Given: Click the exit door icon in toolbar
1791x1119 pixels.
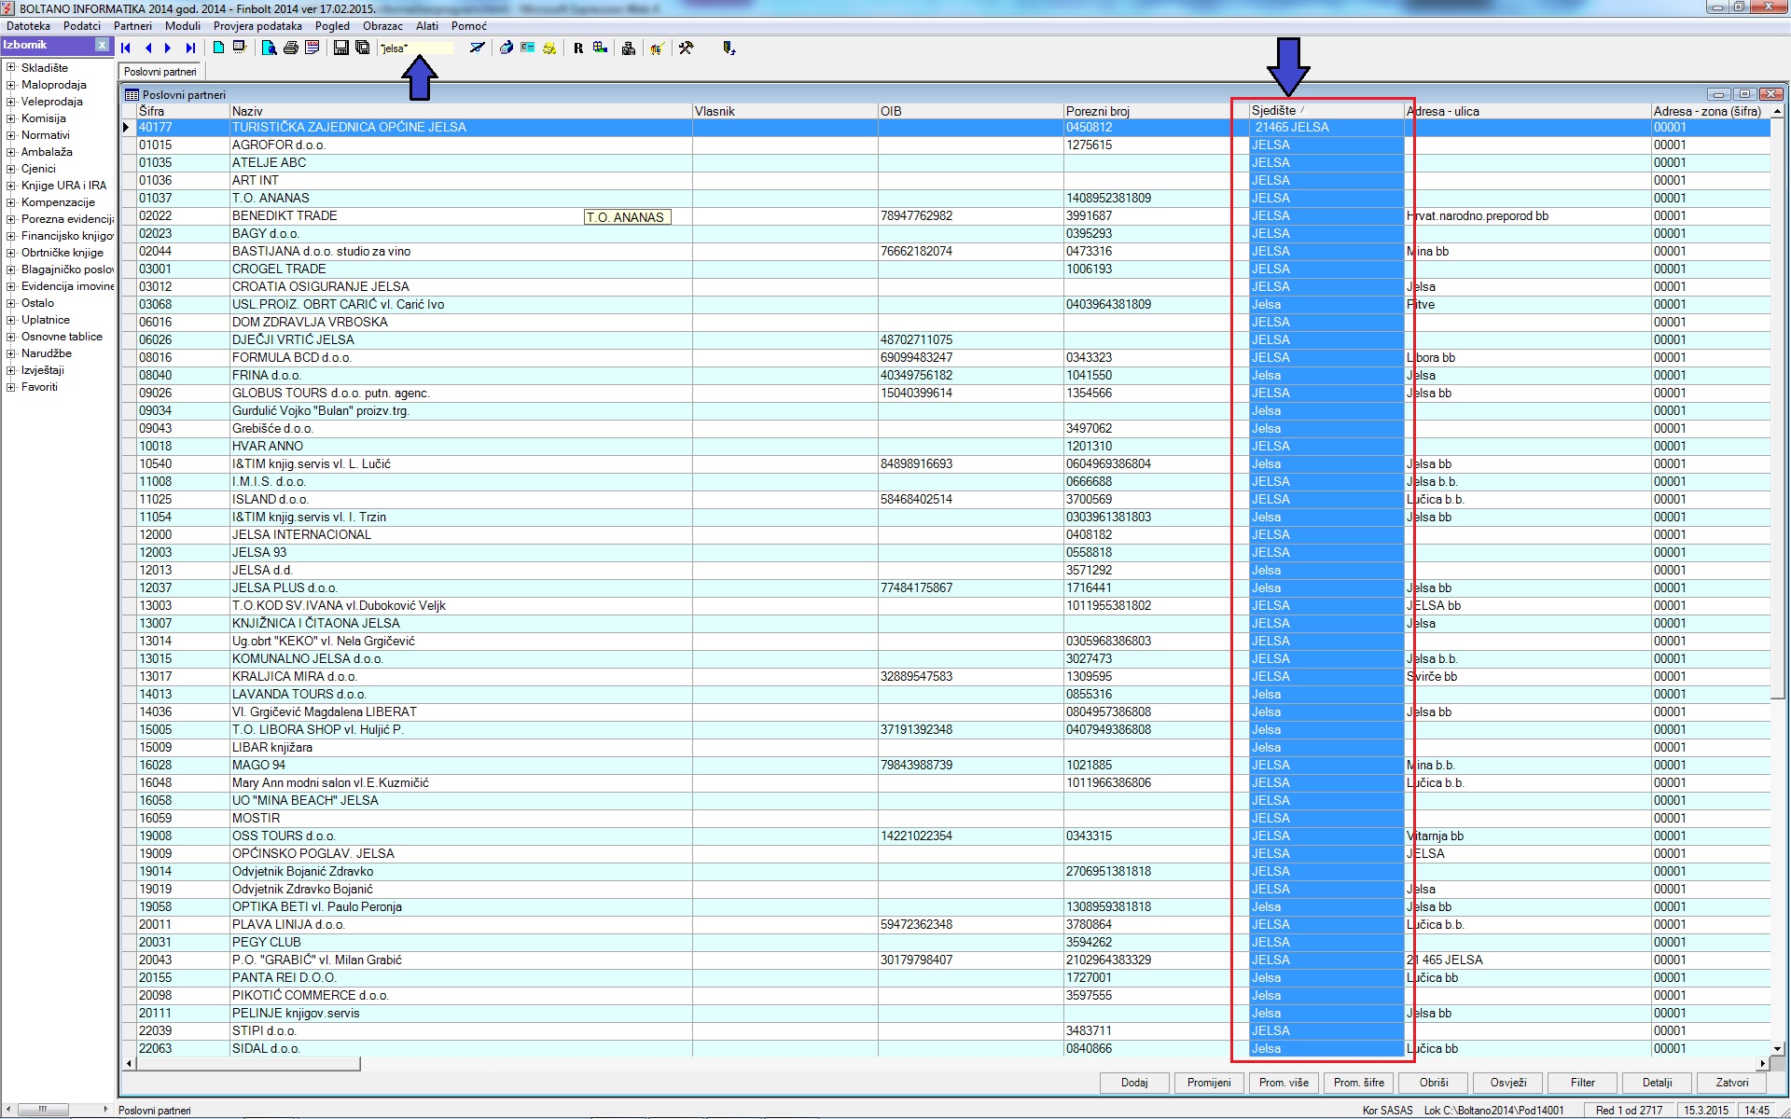Looking at the screenshot, I should point(729,48).
